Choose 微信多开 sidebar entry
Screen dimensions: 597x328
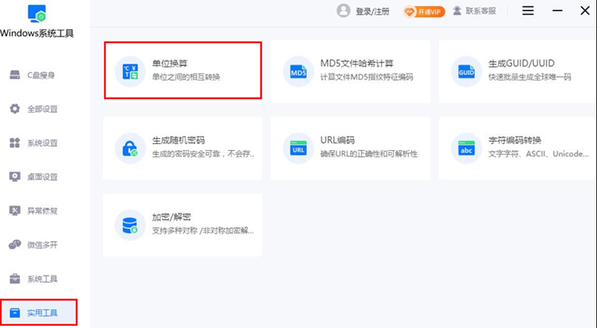point(42,245)
